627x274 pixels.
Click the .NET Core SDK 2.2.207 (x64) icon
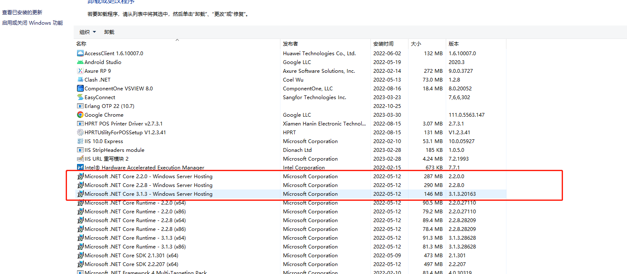pos(80,264)
